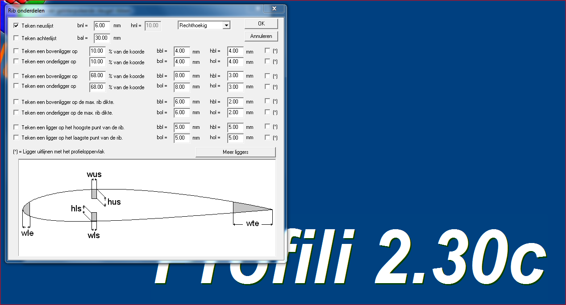Edit the hol field showing 4.00
This screenshot has height=305, width=566.
click(x=236, y=62)
